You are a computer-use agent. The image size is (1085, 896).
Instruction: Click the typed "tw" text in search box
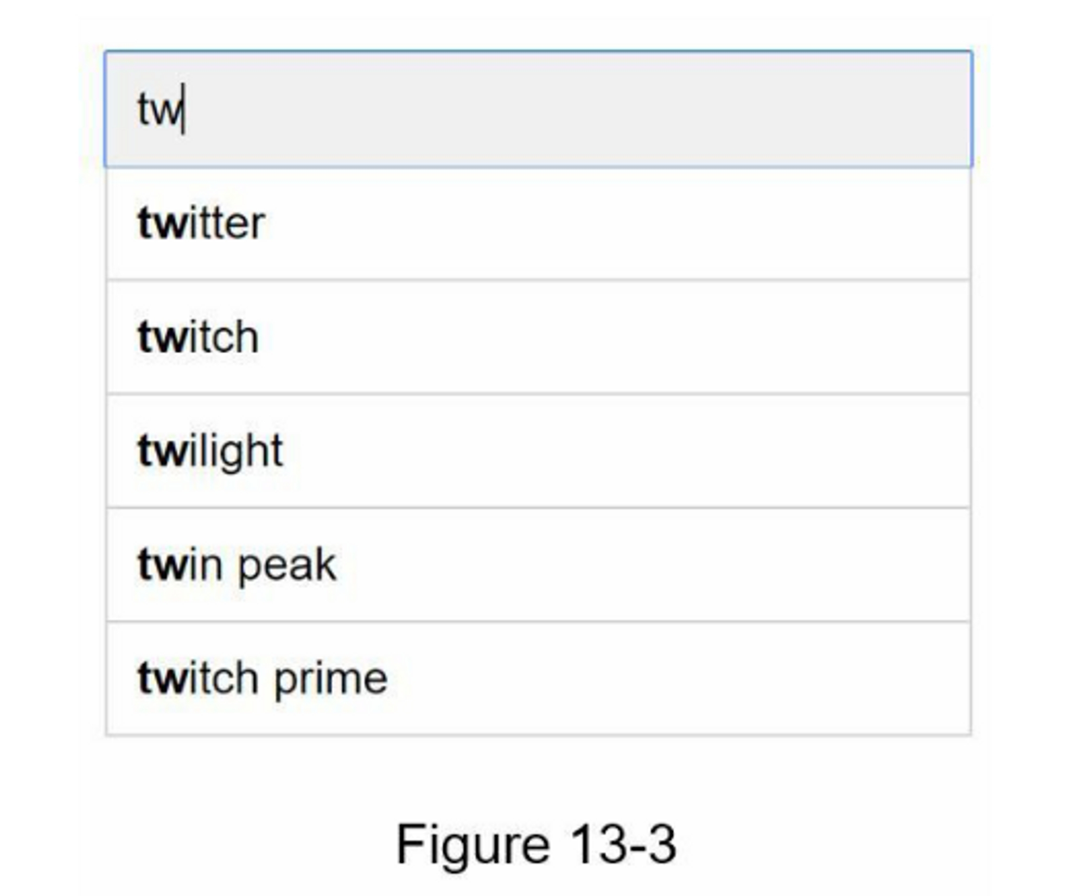[159, 110]
